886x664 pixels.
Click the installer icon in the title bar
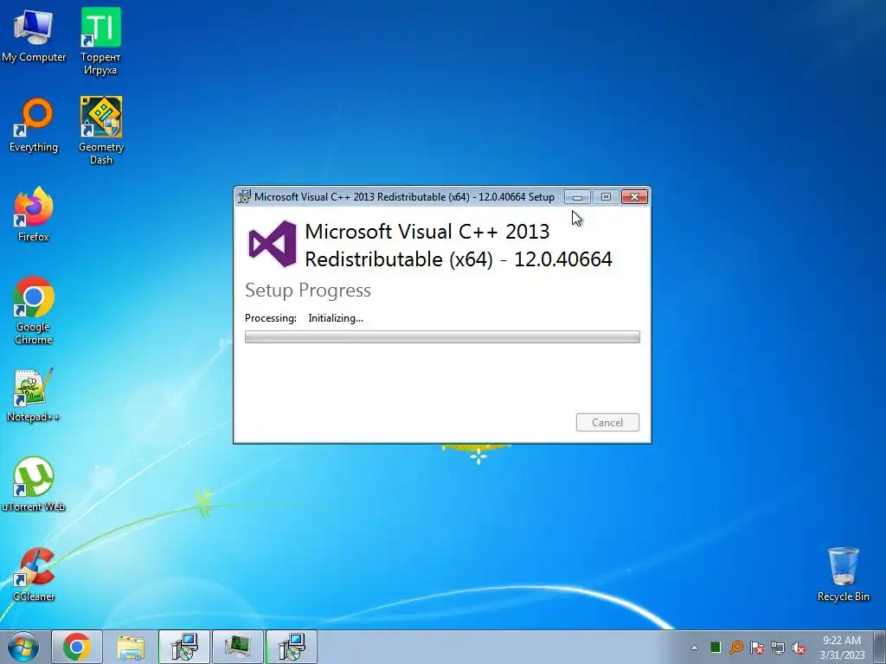click(x=244, y=196)
